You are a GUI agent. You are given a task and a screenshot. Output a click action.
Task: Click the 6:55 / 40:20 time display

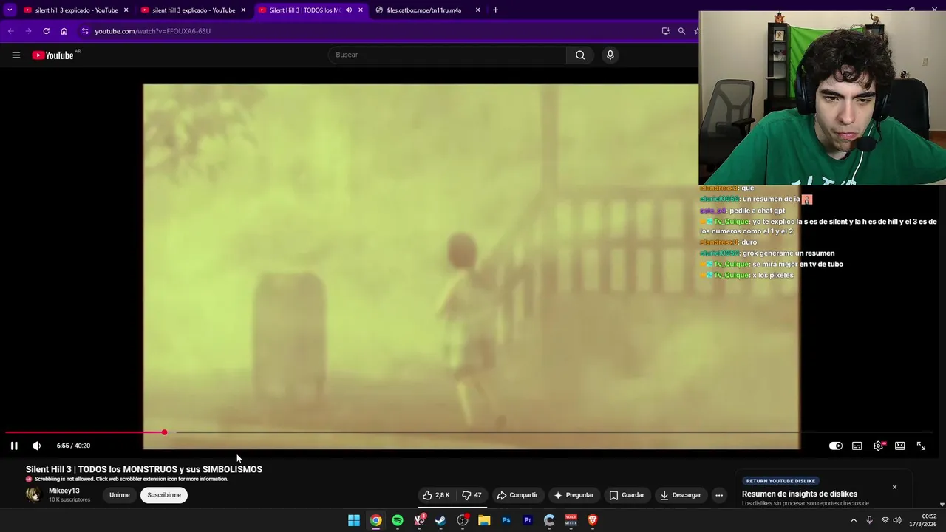[73, 446]
